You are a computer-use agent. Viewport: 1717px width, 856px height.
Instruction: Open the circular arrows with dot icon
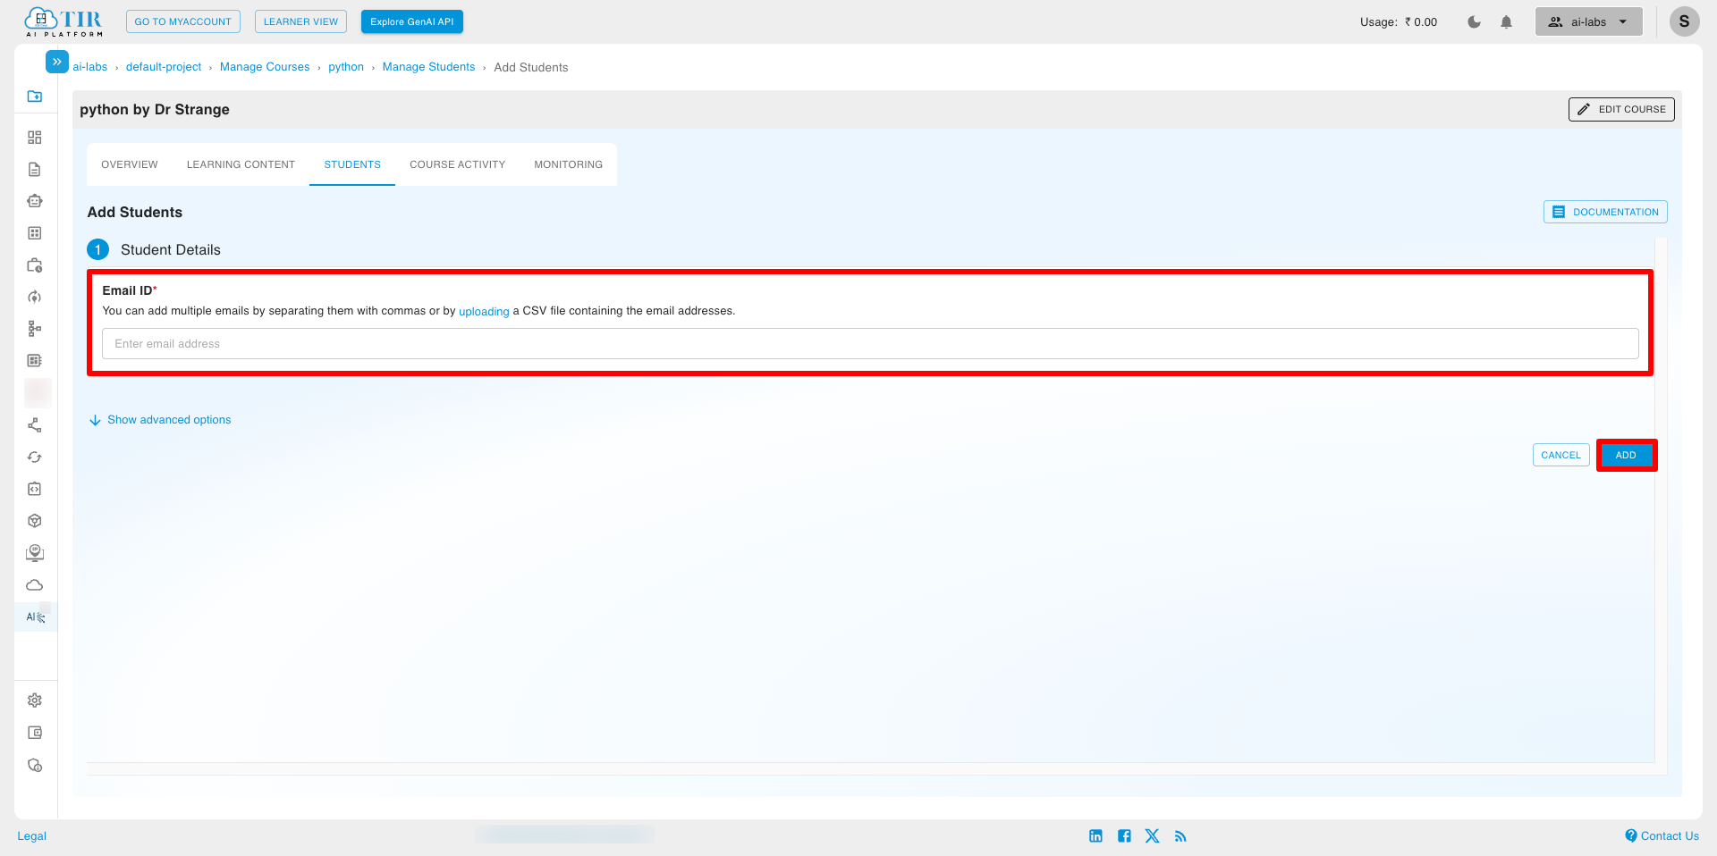tap(35, 297)
